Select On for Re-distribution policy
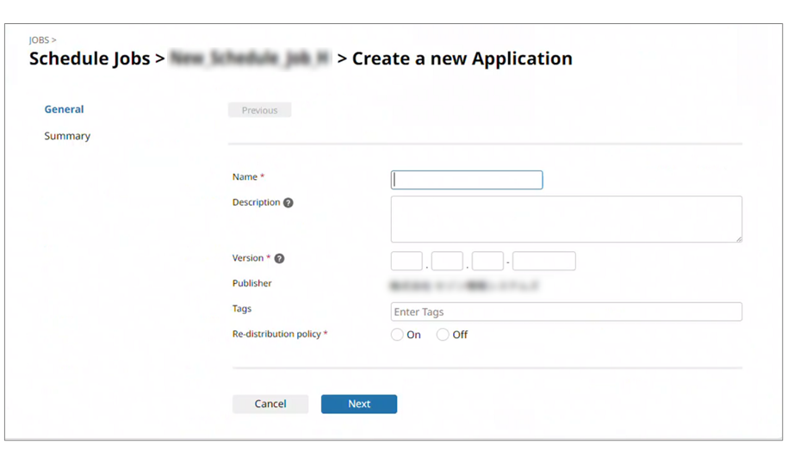 click(x=397, y=335)
